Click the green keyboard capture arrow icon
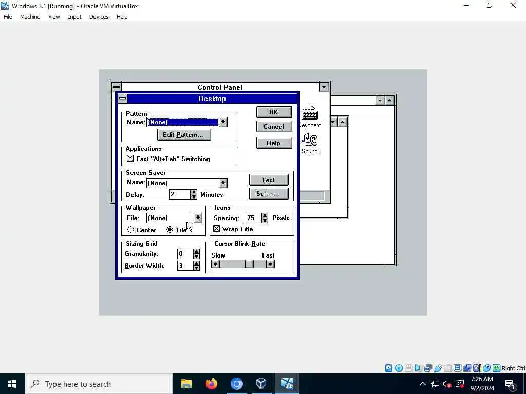Image resolution: width=526 pixels, height=394 pixels. pyautogui.click(x=497, y=368)
